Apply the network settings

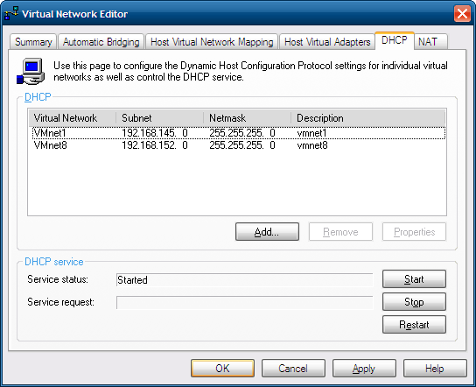pyautogui.click(x=364, y=368)
